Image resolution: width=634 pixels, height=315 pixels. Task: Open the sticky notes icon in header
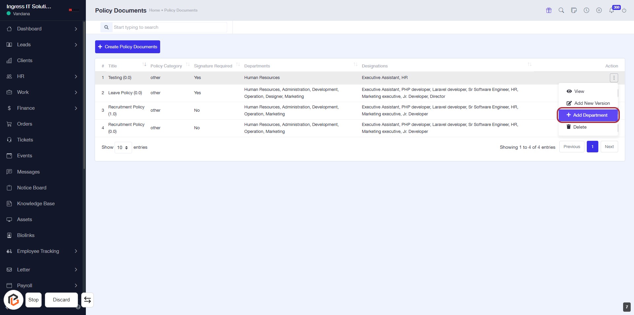pyautogui.click(x=574, y=10)
